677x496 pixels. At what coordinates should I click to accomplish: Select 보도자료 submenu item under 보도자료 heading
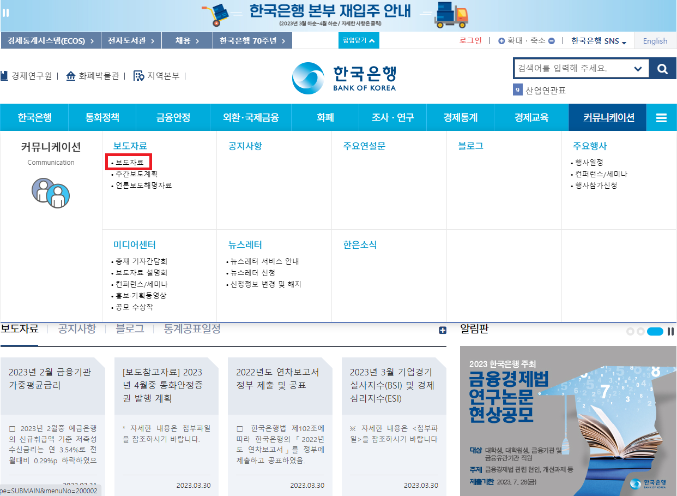click(x=129, y=162)
